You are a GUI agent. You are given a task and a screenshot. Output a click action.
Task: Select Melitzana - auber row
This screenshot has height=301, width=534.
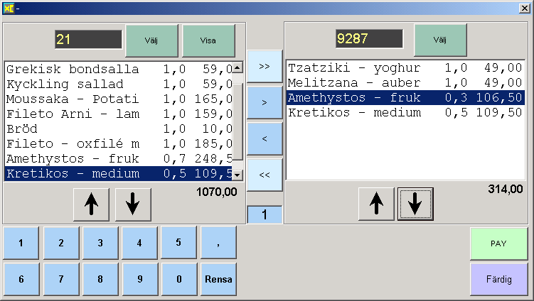pyautogui.click(x=405, y=83)
